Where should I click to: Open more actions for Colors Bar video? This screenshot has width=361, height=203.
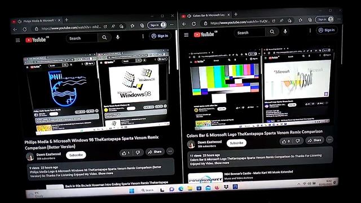pyautogui.click(x=329, y=139)
